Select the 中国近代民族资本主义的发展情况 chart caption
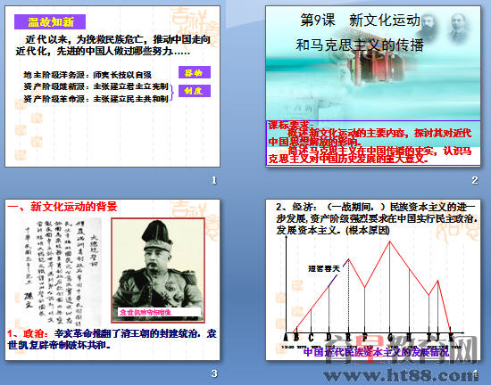This screenshot has width=491, height=385. coord(377,352)
